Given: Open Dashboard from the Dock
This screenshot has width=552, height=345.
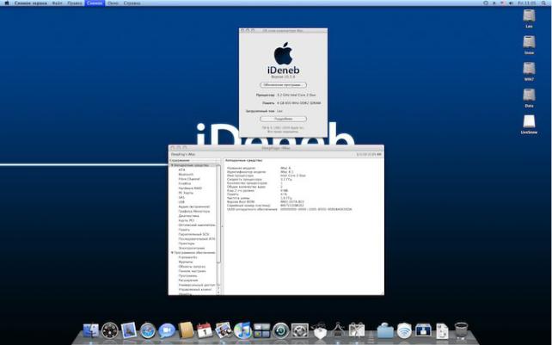Looking at the screenshot, I should (x=110, y=330).
